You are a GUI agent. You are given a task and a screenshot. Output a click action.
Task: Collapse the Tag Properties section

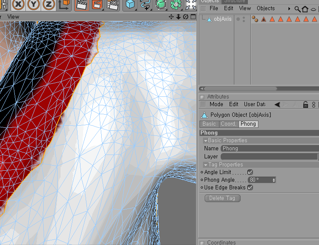pos(205,165)
